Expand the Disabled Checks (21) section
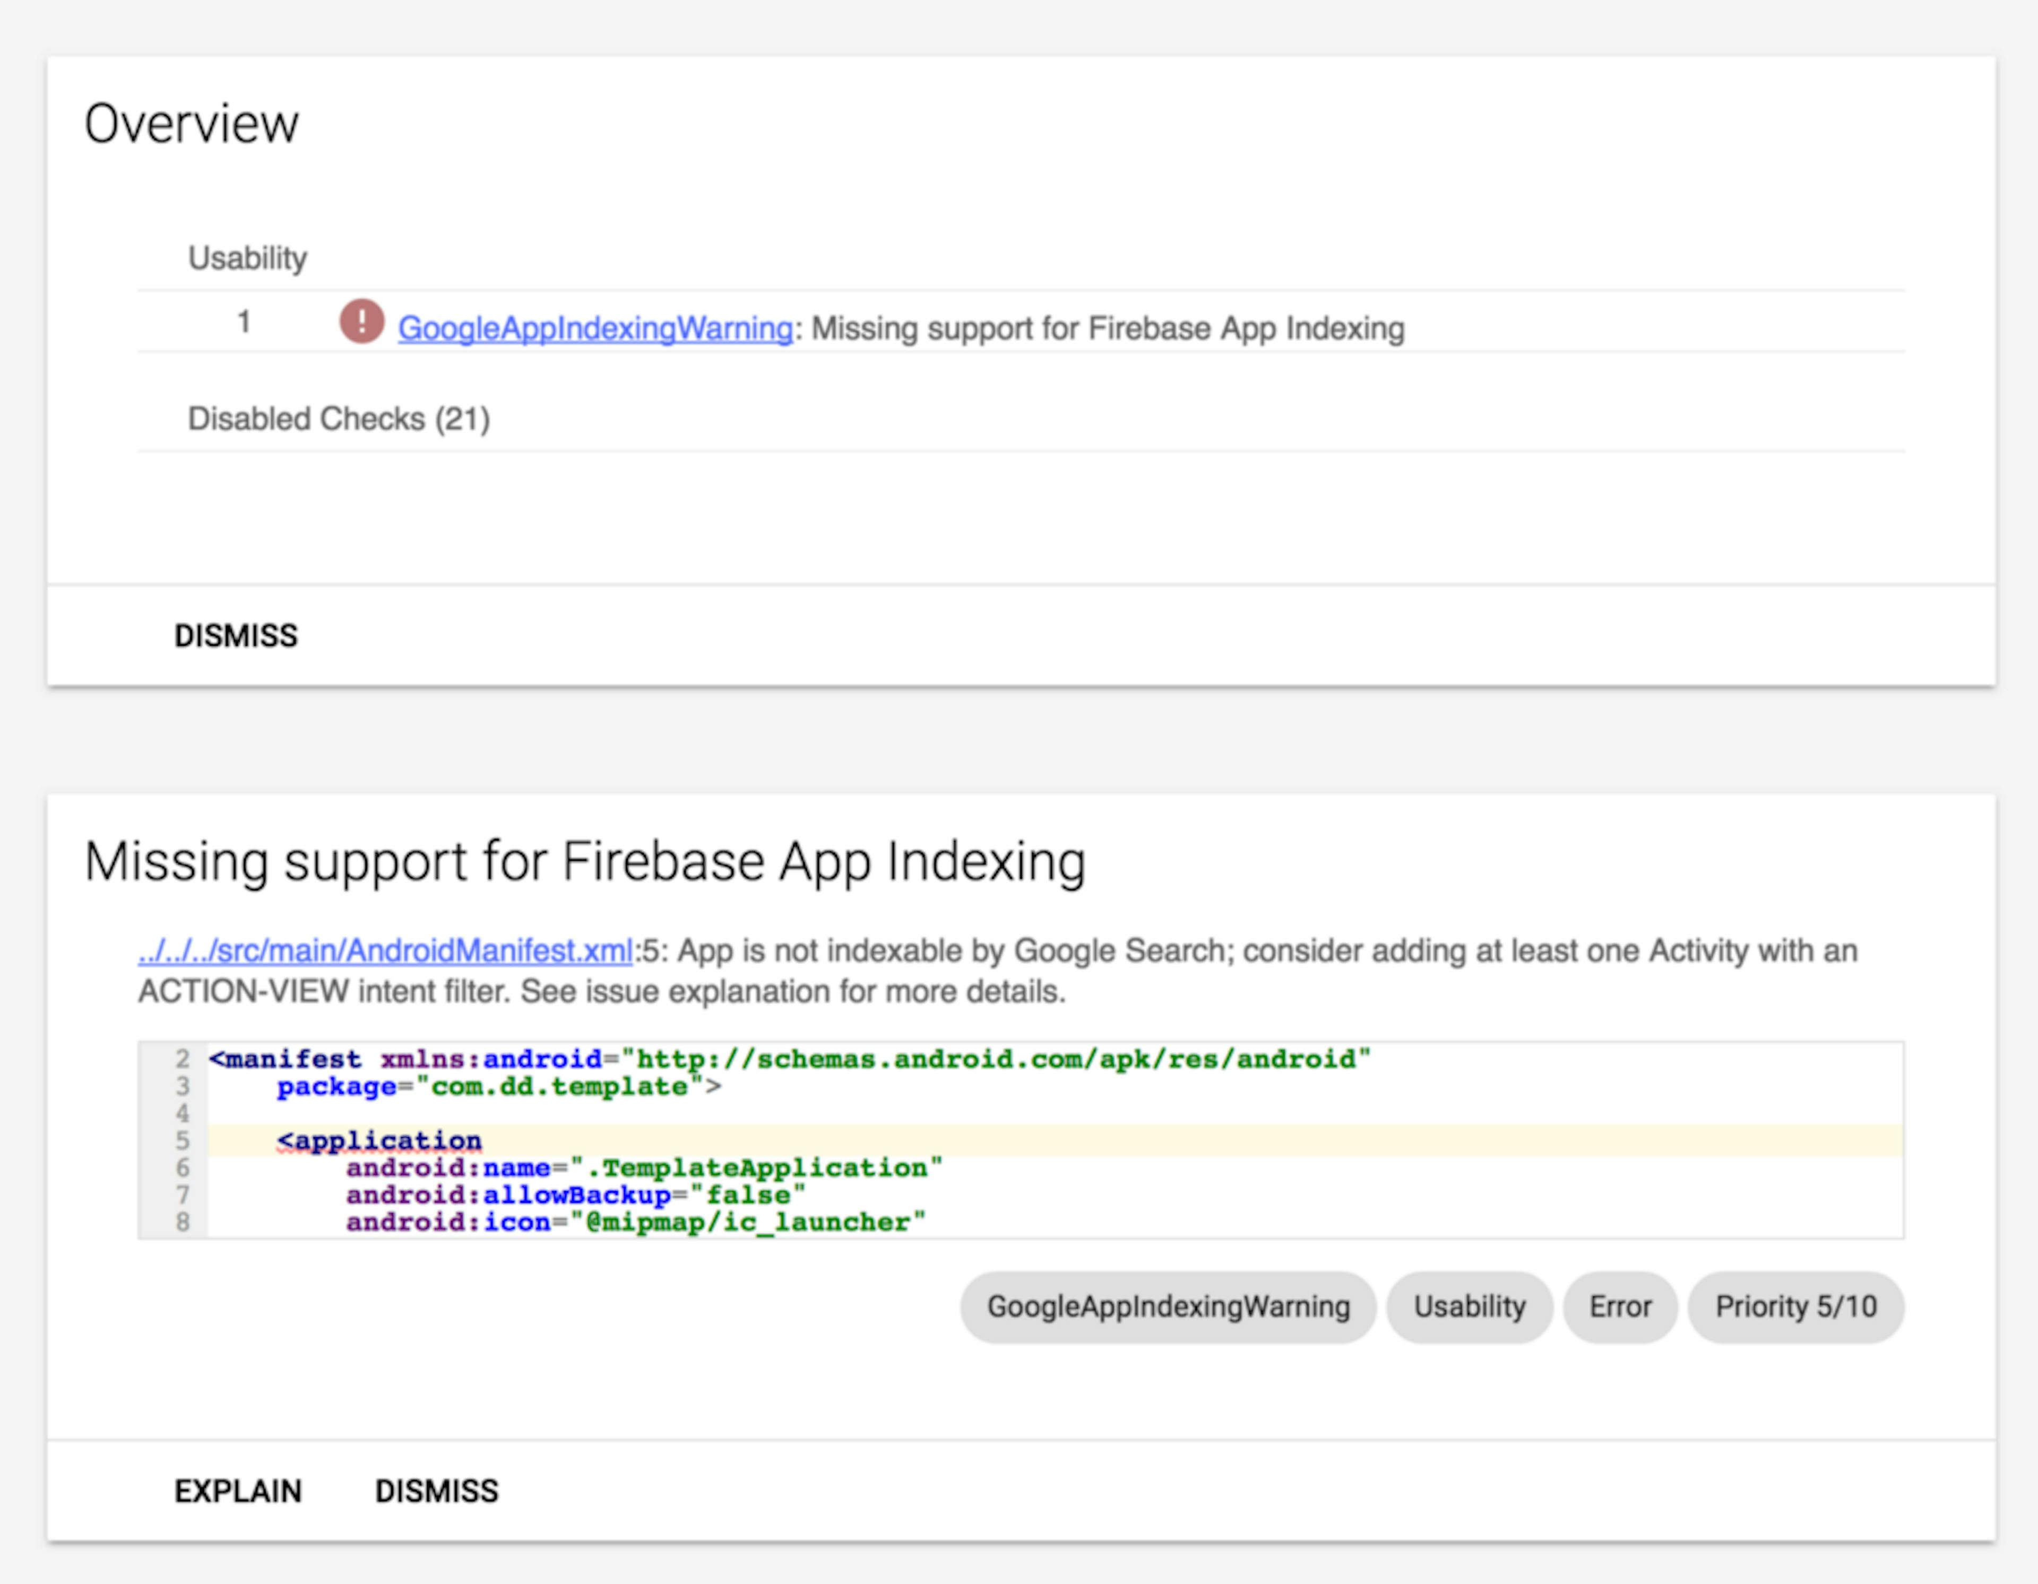This screenshot has width=2038, height=1584. [338, 419]
